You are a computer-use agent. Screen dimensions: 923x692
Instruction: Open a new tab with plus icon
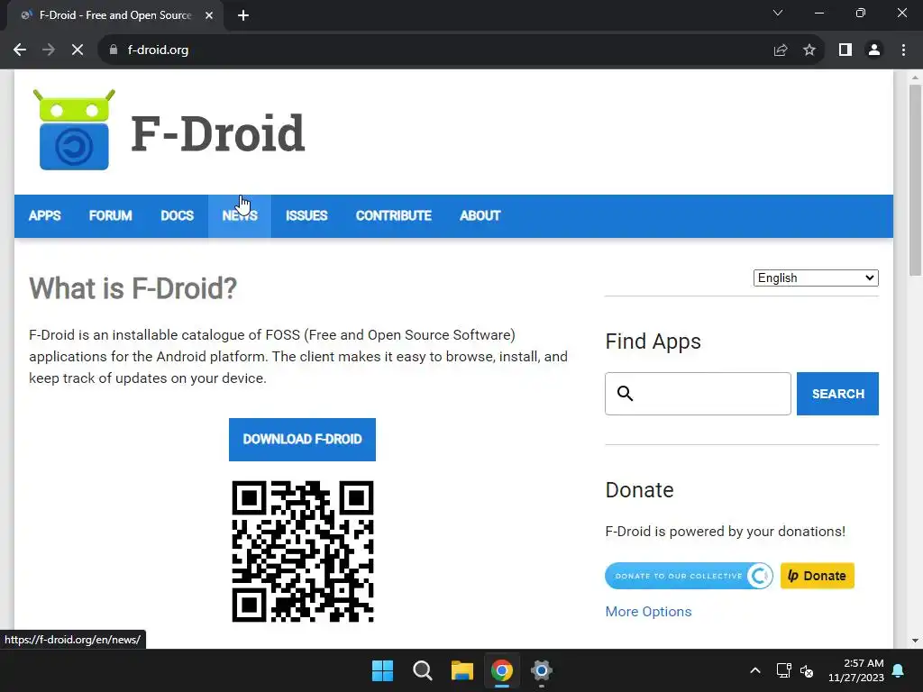(243, 15)
